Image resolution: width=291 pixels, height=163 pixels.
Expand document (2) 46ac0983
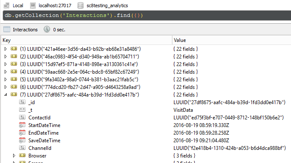(6, 56)
